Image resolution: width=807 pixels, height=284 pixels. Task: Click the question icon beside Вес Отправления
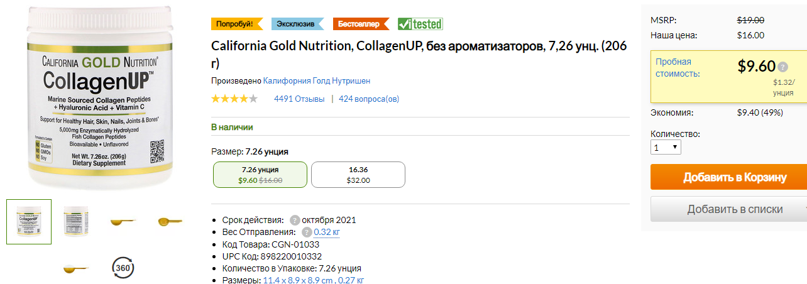[x=307, y=232]
